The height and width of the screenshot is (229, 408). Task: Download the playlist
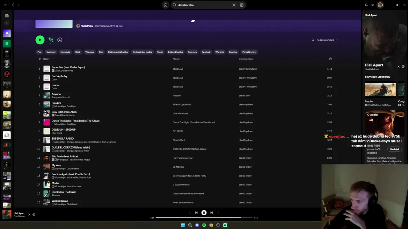point(60,40)
